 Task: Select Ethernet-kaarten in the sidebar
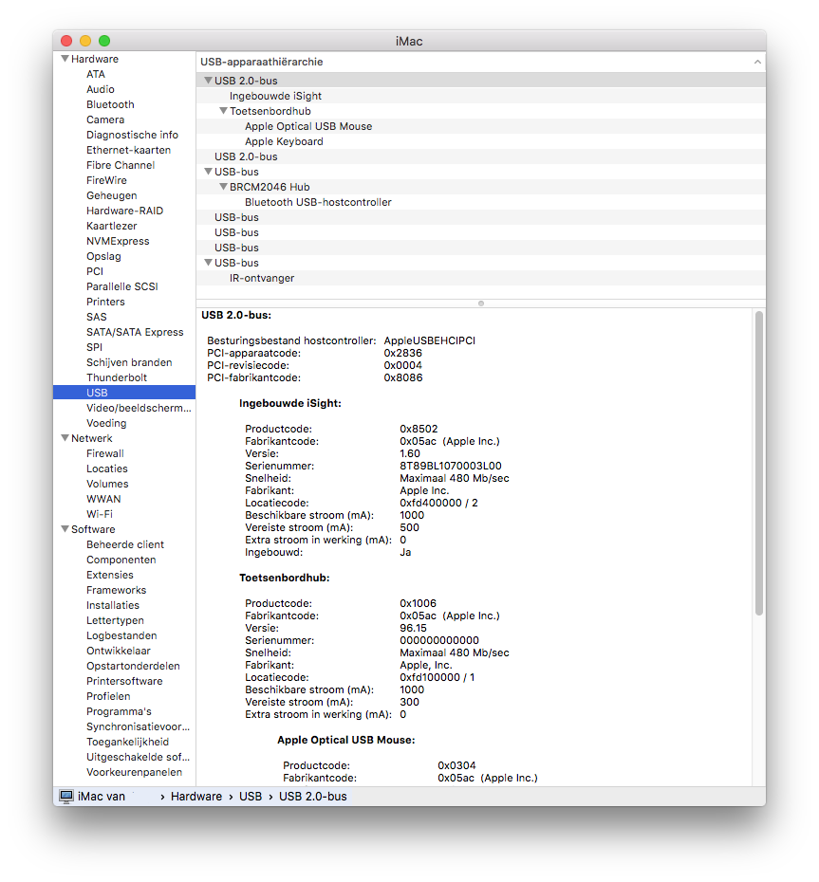point(128,150)
